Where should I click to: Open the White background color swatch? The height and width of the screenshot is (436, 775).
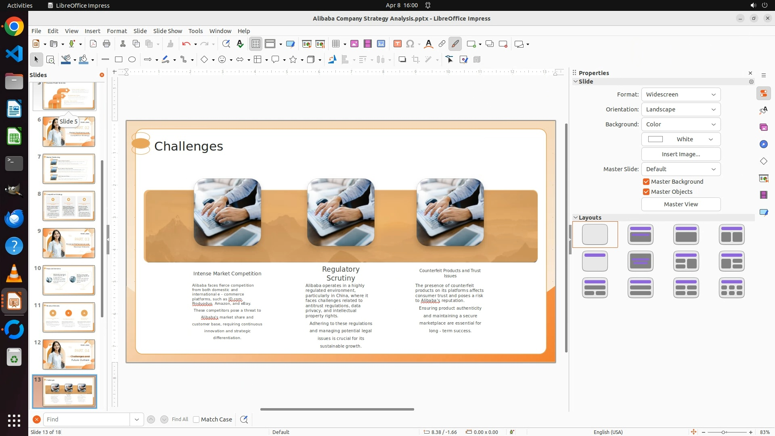681,139
